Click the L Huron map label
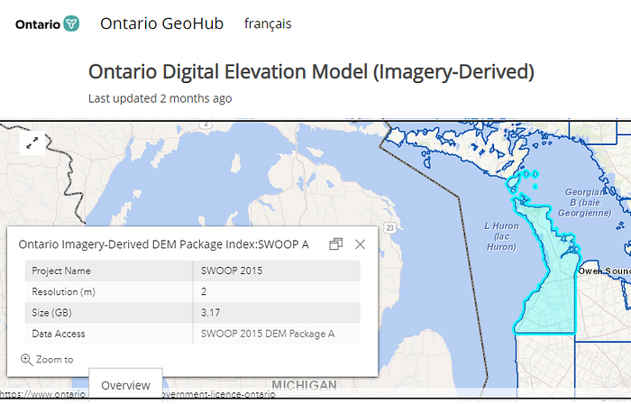This screenshot has height=404, width=631. click(x=501, y=236)
